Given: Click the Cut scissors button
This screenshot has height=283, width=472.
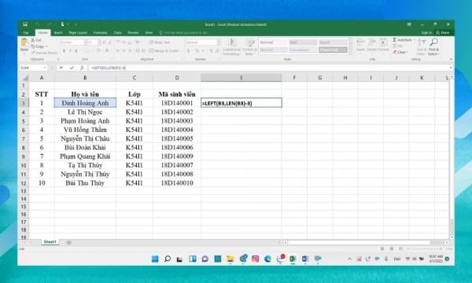Looking at the screenshot, I should coord(36,40).
